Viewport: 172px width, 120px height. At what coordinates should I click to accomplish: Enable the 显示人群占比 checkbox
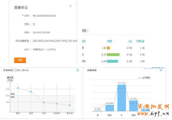point(14,70)
